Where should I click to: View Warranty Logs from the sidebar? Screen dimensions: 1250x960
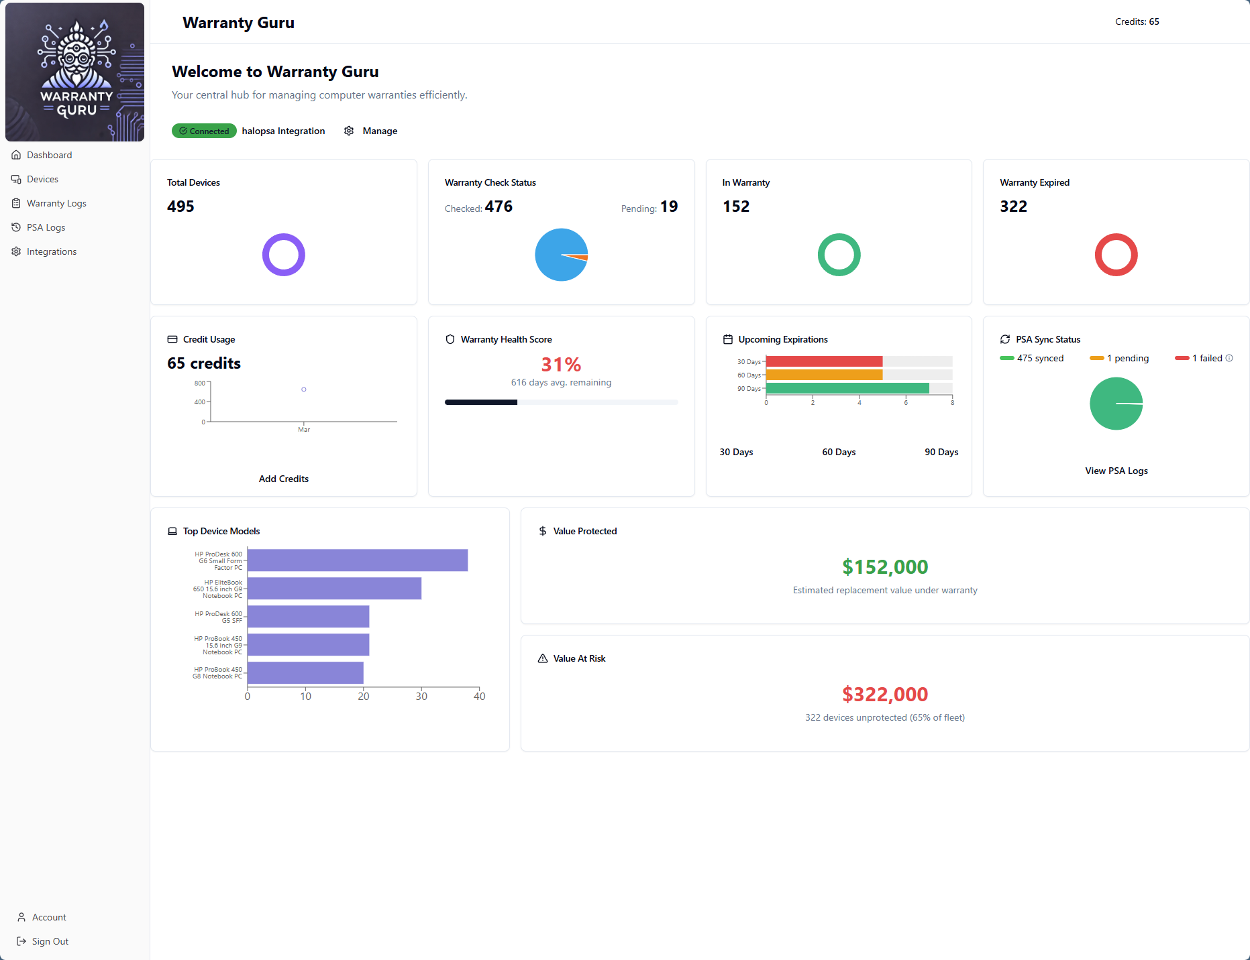click(x=56, y=202)
